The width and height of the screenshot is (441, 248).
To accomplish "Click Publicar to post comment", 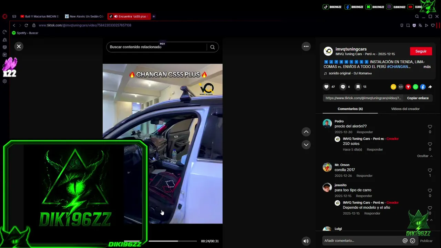I will [426, 241].
